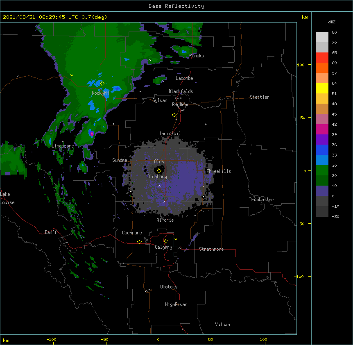Click the asterisk marker east of Innisfail
The height and width of the screenshot is (345, 353).
(206, 124)
